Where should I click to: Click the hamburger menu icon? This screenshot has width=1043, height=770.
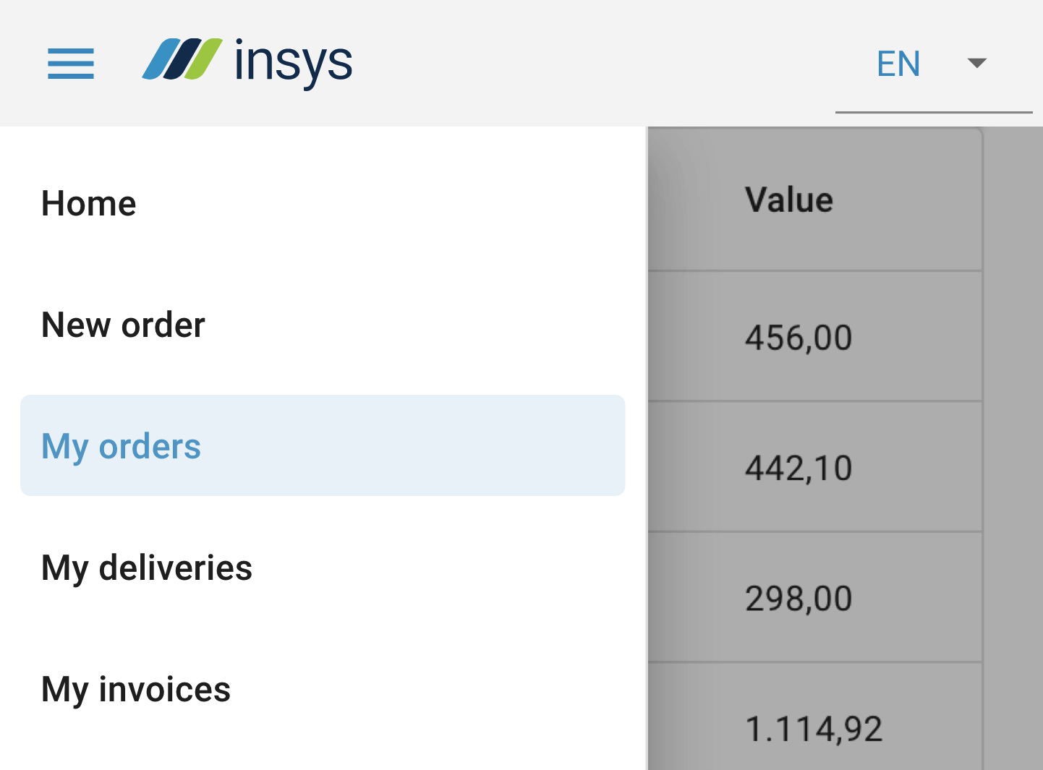[x=71, y=63]
